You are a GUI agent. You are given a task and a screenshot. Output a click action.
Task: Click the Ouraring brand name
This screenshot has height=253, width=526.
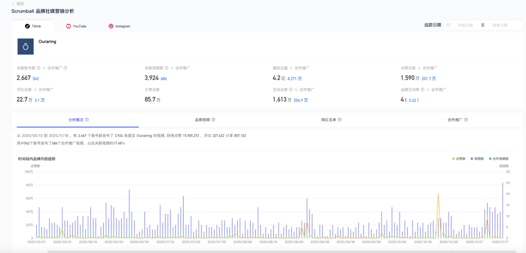(x=47, y=42)
